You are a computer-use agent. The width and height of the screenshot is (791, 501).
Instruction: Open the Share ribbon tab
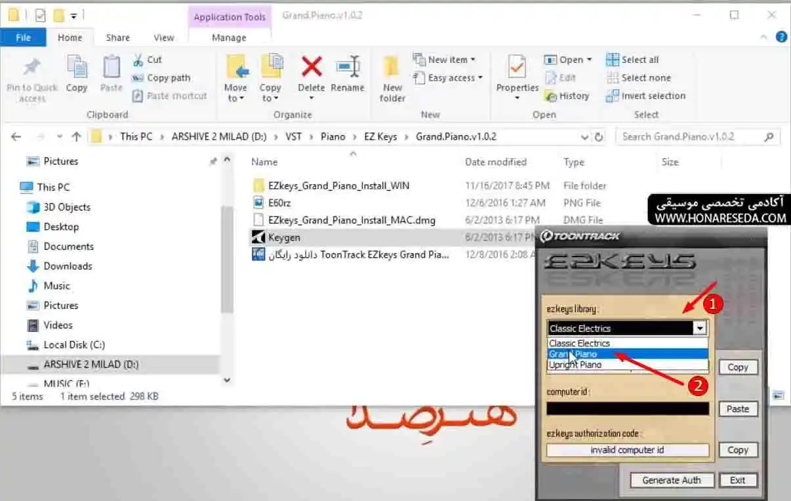tap(118, 37)
